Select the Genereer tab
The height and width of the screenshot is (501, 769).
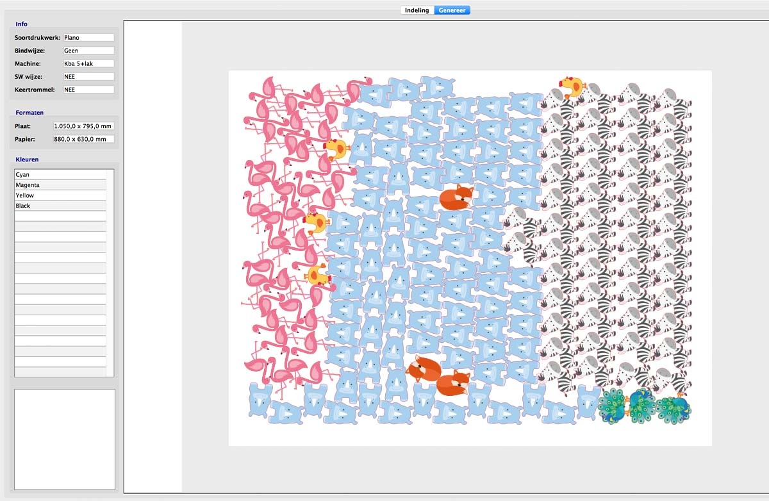click(452, 10)
